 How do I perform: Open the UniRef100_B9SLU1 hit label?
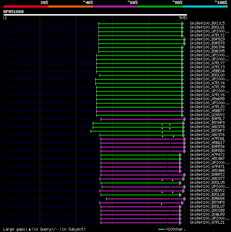tap(207, 28)
